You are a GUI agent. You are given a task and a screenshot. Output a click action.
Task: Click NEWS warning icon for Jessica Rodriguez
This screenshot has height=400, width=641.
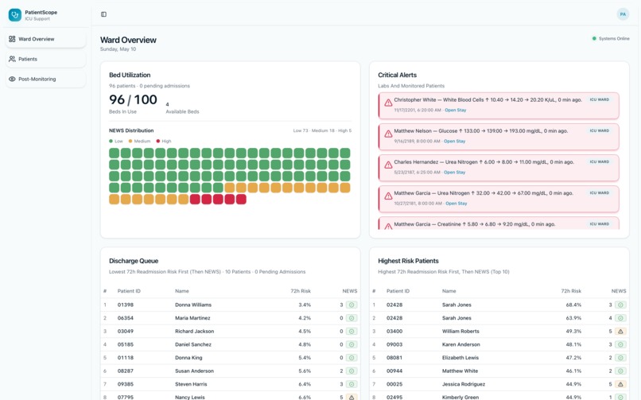click(x=620, y=384)
